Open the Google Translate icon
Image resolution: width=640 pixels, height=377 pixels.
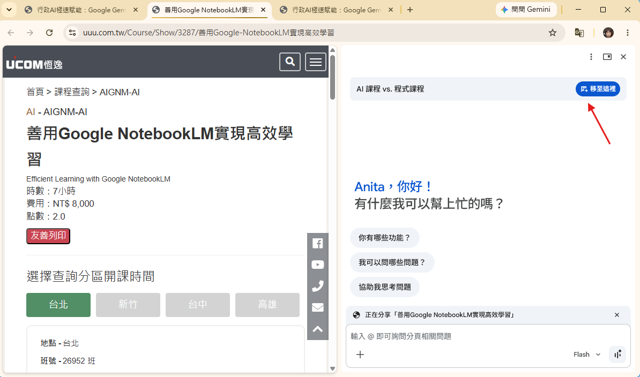point(579,33)
